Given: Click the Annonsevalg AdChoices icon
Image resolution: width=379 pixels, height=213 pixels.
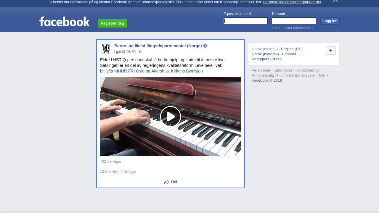Looking at the screenshot, I should pyautogui.click(x=277, y=75).
